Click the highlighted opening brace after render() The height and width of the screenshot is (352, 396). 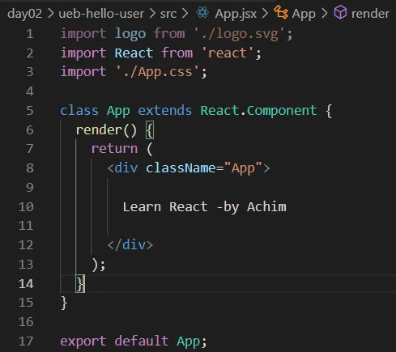pyautogui.click(x=150, y=130)
